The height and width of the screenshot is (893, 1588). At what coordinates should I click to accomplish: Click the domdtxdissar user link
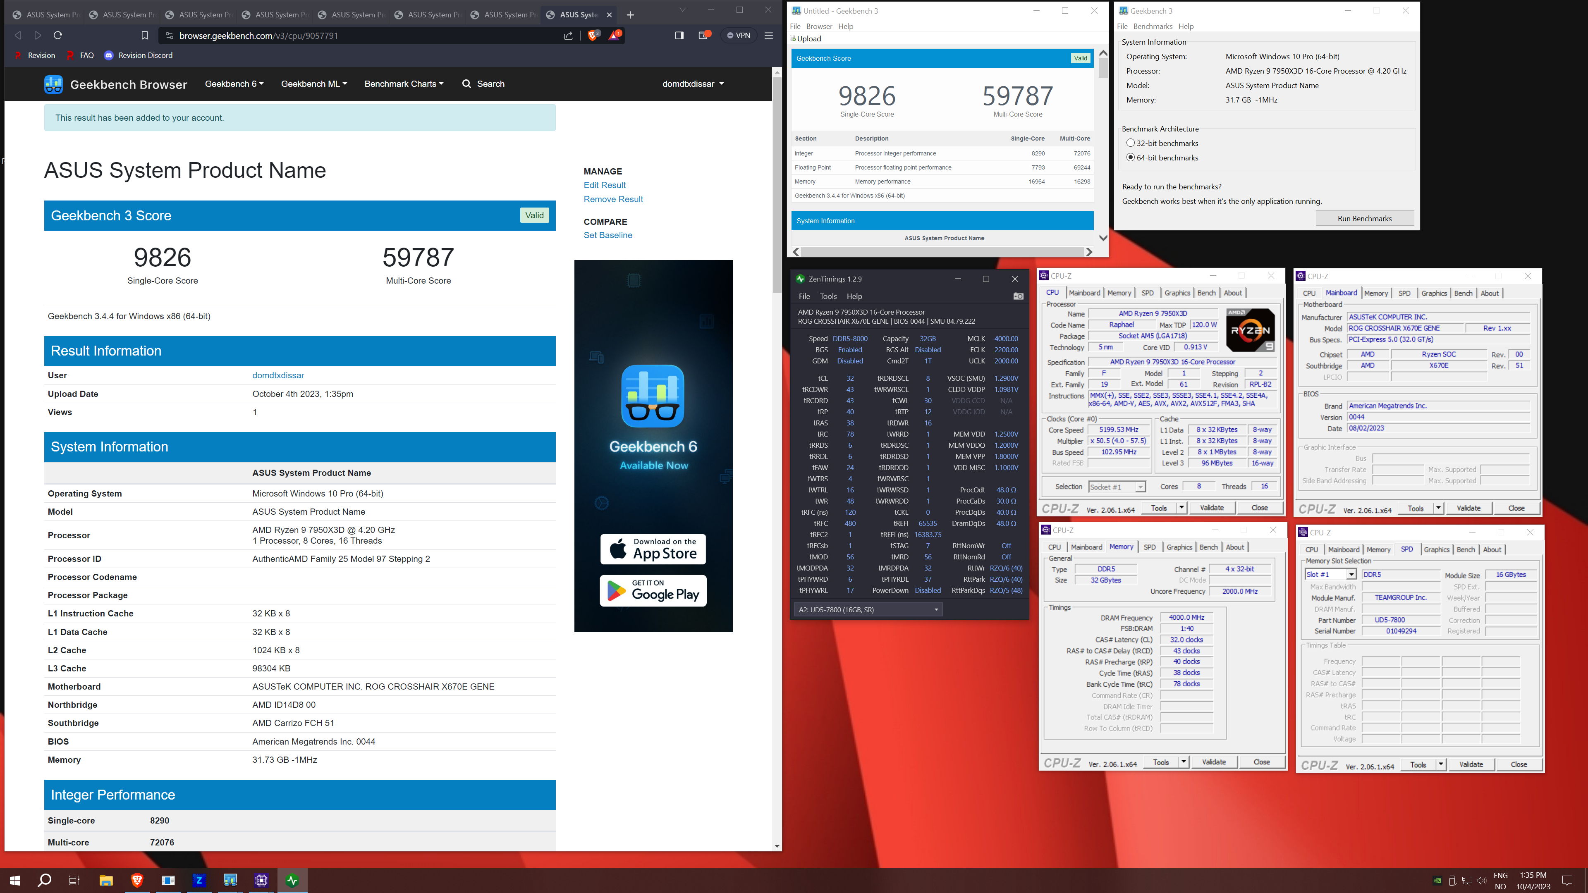(278, 375)
